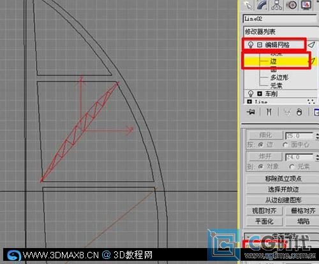Screen dimensions: 319x264
Task: Click the 细化 value field 25.0
Action: click(299, 136)
